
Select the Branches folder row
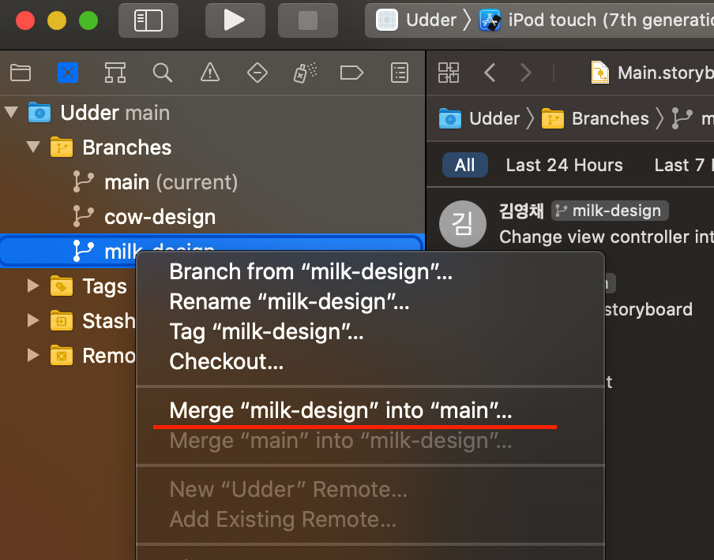point(212,147)
